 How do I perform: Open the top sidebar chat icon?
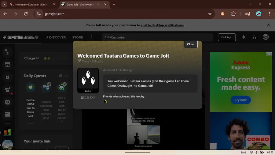point(7,52)
